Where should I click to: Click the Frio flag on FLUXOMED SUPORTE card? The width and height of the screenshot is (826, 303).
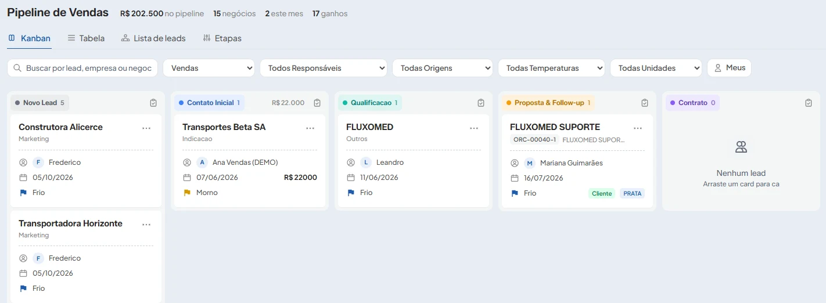tap(515, 193)
